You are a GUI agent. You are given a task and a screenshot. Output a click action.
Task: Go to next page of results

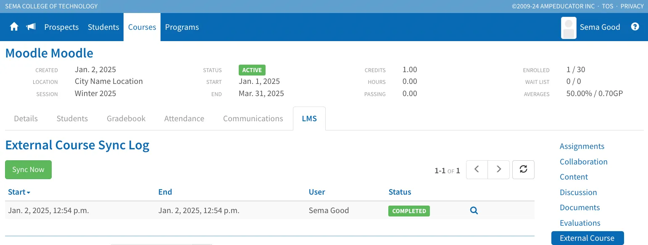point(499,169)
